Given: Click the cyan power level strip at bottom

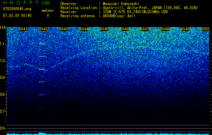Looking at the screenshot, I should pyautogui.click(x=108, y=134).
